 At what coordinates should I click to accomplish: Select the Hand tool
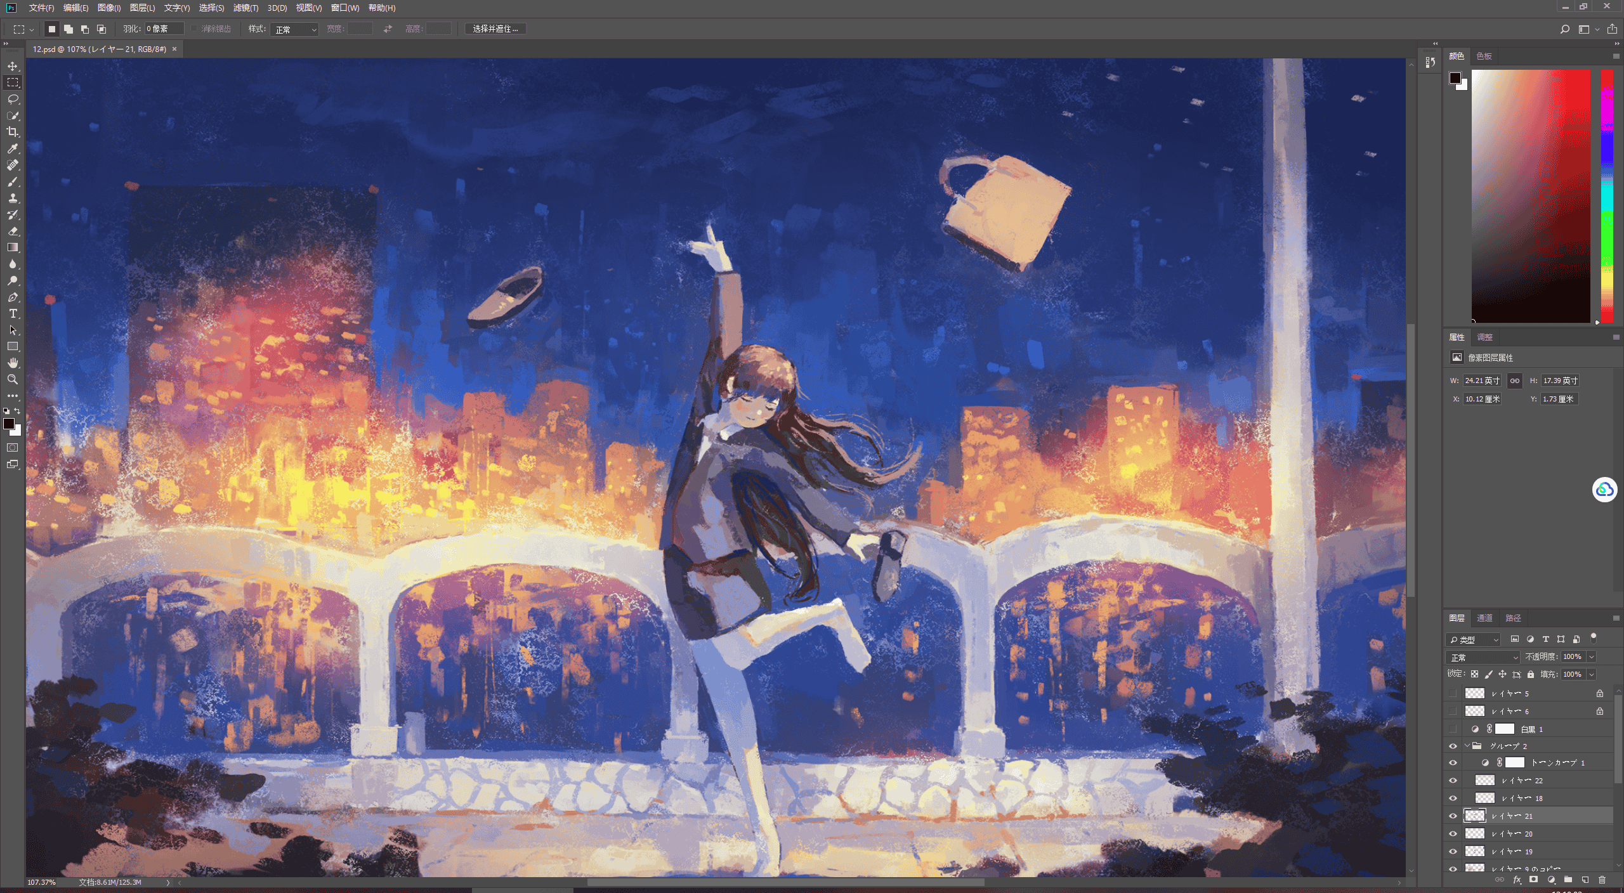13,363
